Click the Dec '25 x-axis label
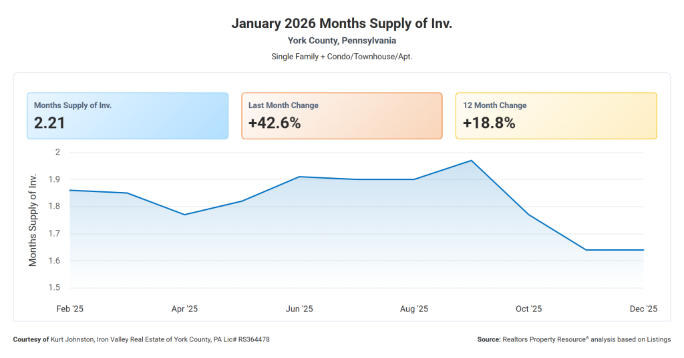 (643, 309)
